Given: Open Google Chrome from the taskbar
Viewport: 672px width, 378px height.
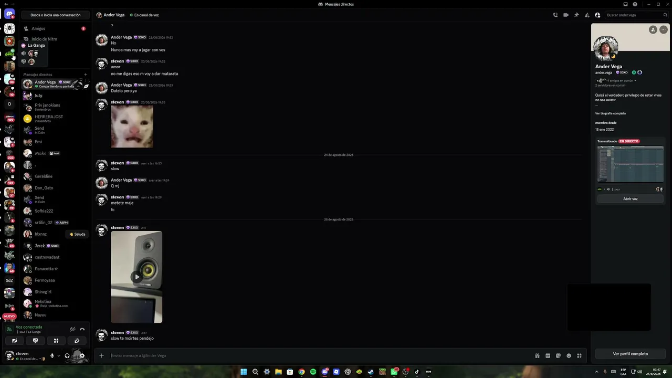Looking at the screenshot, I should tap(301, 372).
